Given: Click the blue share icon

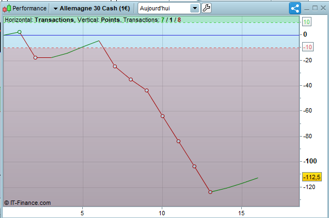Looking at the screenshot, I should [295, 9].
